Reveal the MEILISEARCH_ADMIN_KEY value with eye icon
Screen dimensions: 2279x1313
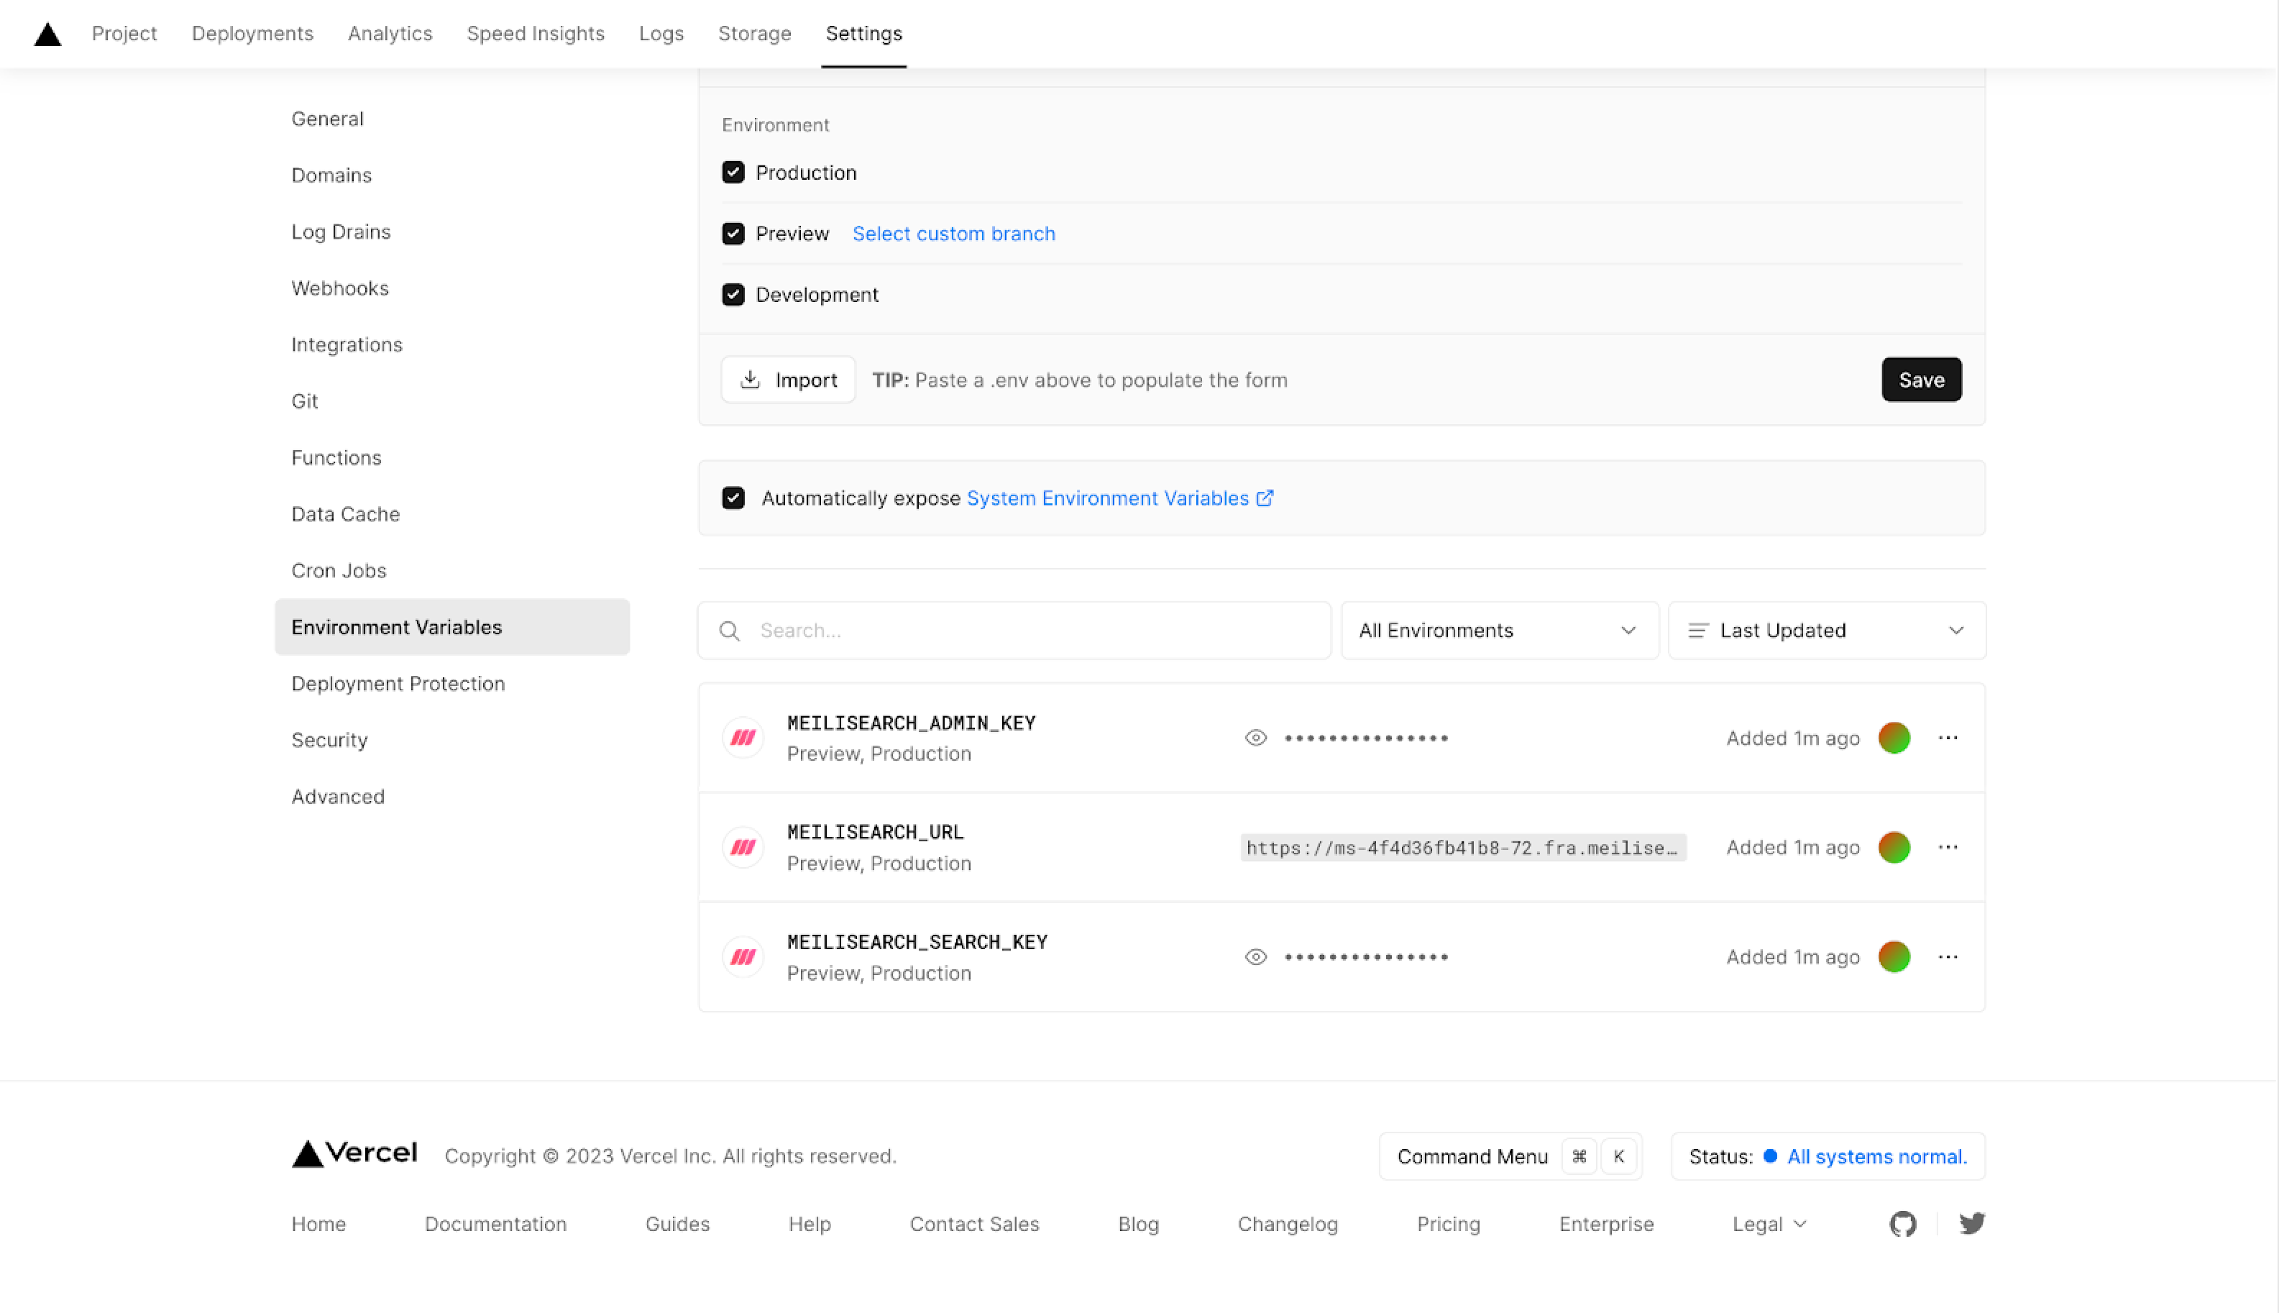pos(1255,738)
